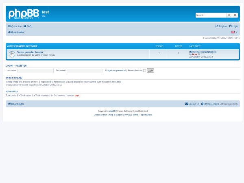Click into the Password field
The height and width of the screenshot is (183, 244).
[x=85, y=70]
